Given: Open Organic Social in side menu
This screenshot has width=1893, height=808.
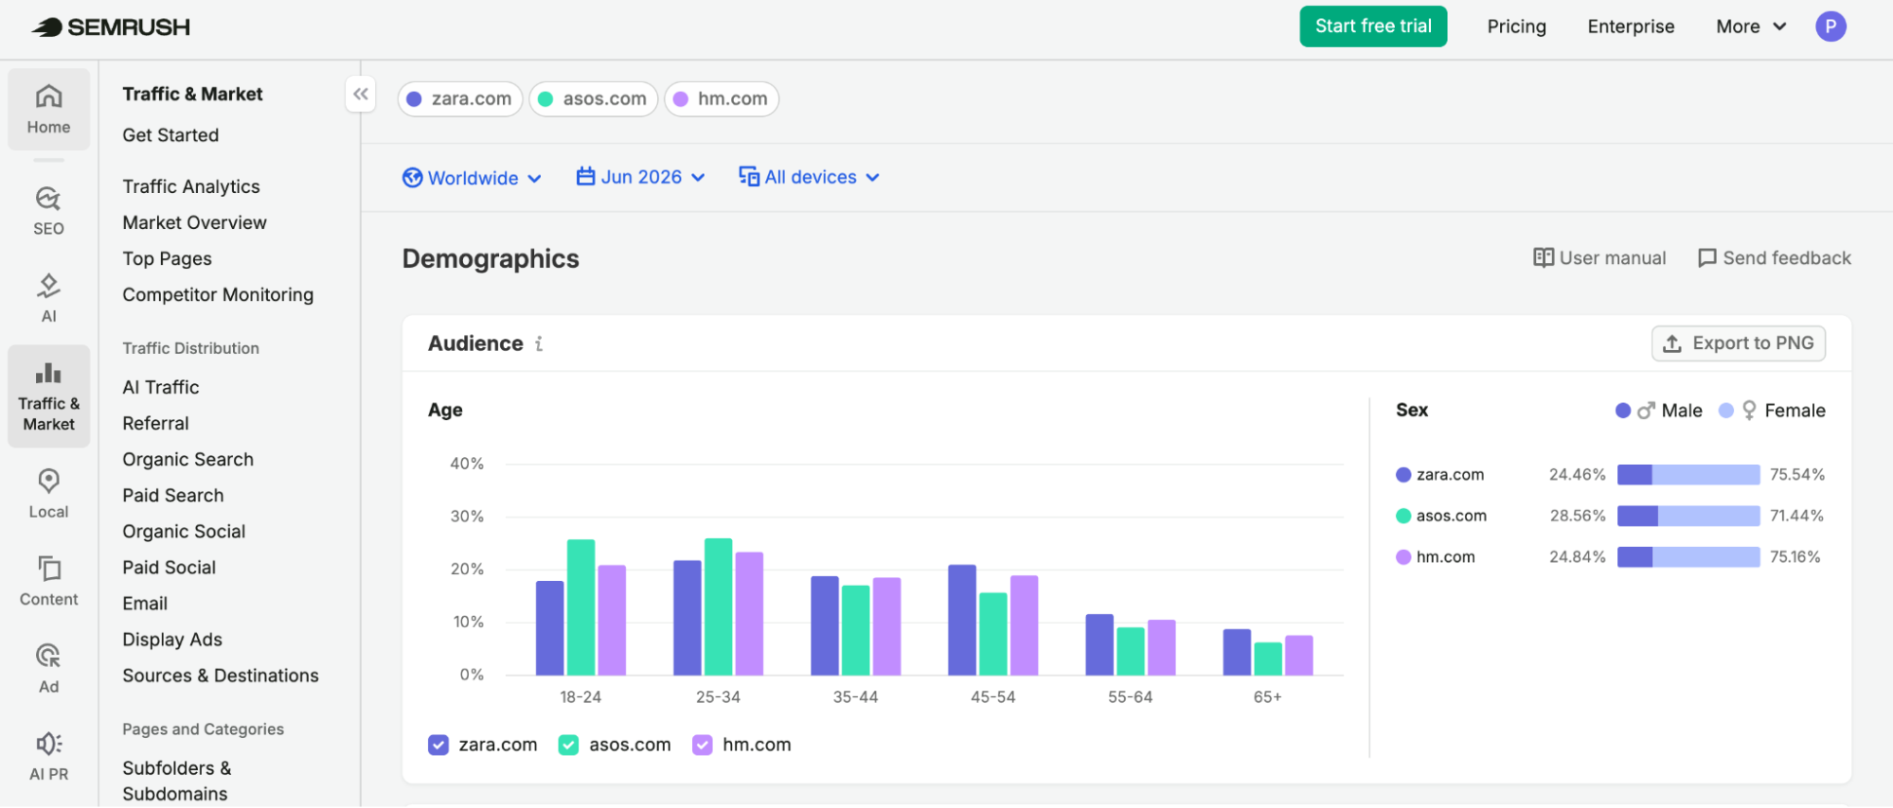Looking at the screenshot, I should 184,531.
